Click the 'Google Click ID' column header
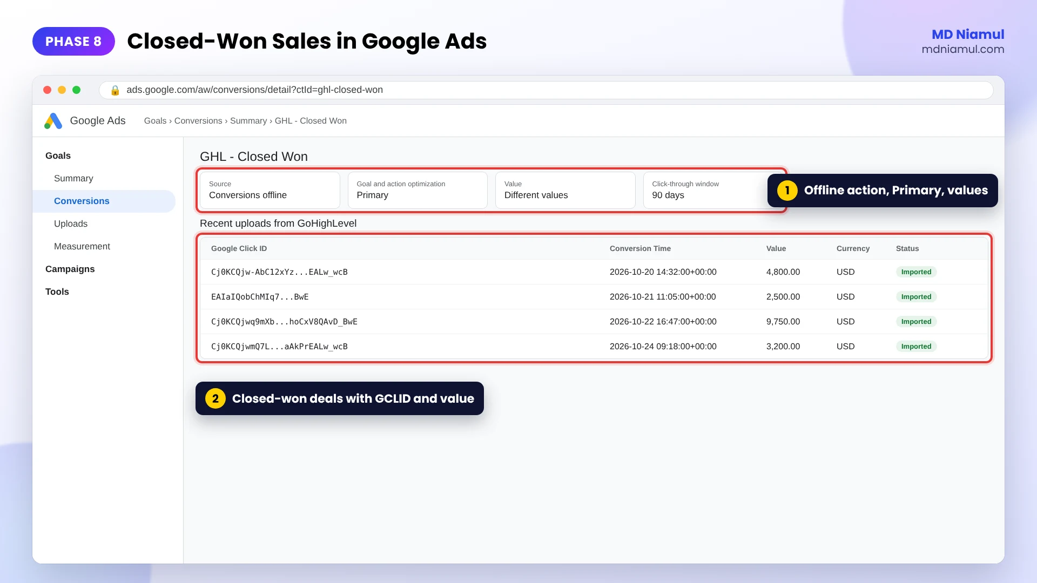 239,248
